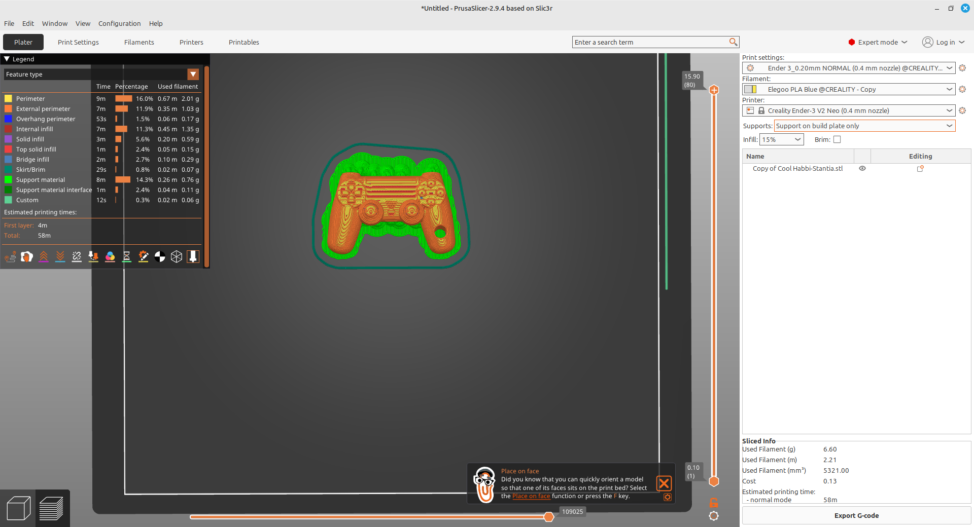Open the Expert mode selector
974x527 pixels.
878,42
